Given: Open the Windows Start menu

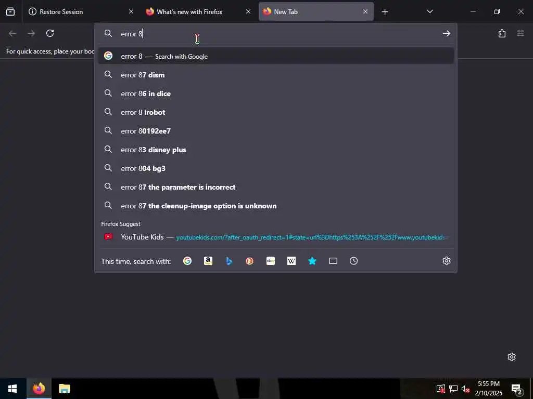Looking at the screenshot, I should [12, 389].
